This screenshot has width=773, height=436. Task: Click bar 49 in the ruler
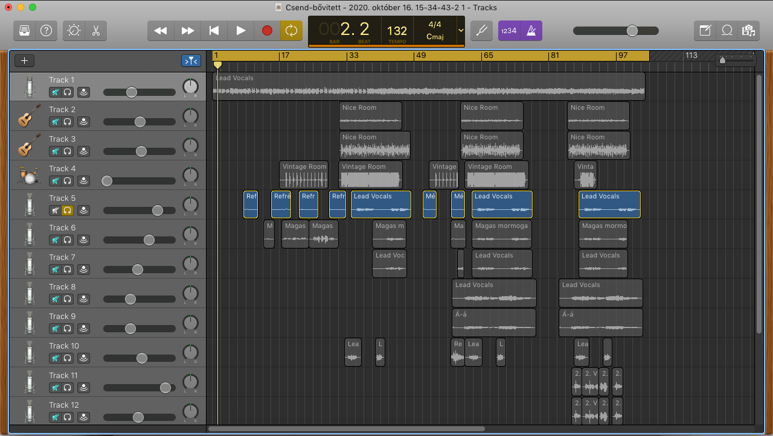coord(421,55)
